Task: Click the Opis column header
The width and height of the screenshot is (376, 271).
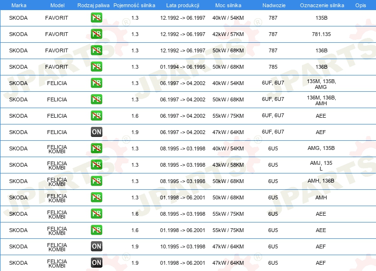Action: [361, 5]
